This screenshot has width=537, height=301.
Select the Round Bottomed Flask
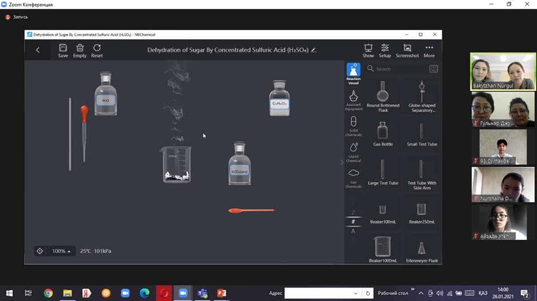click(383, 96)
